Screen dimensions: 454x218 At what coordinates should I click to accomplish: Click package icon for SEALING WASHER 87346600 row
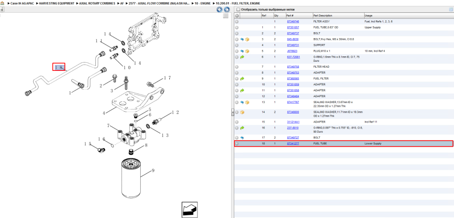[x=242, y=112]
